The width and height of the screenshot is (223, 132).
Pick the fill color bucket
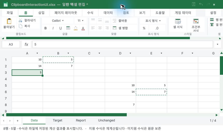(x=76, y=28)
